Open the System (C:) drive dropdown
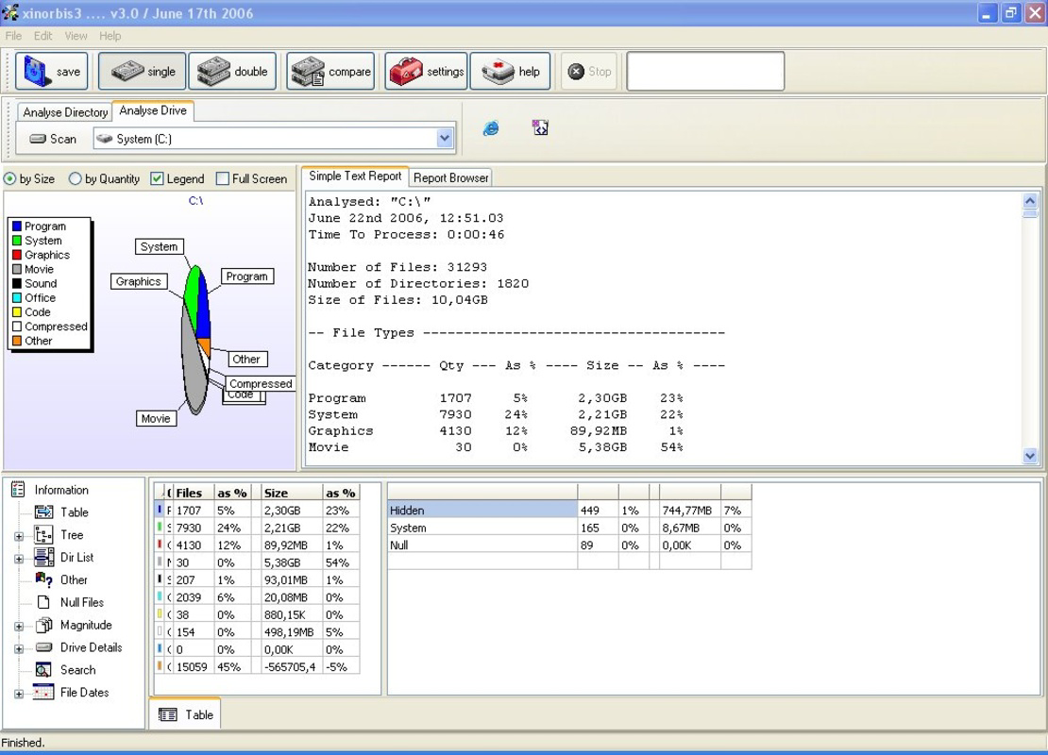The width and height of the screenshot is (1048, 755). click(x=444, y=139)
